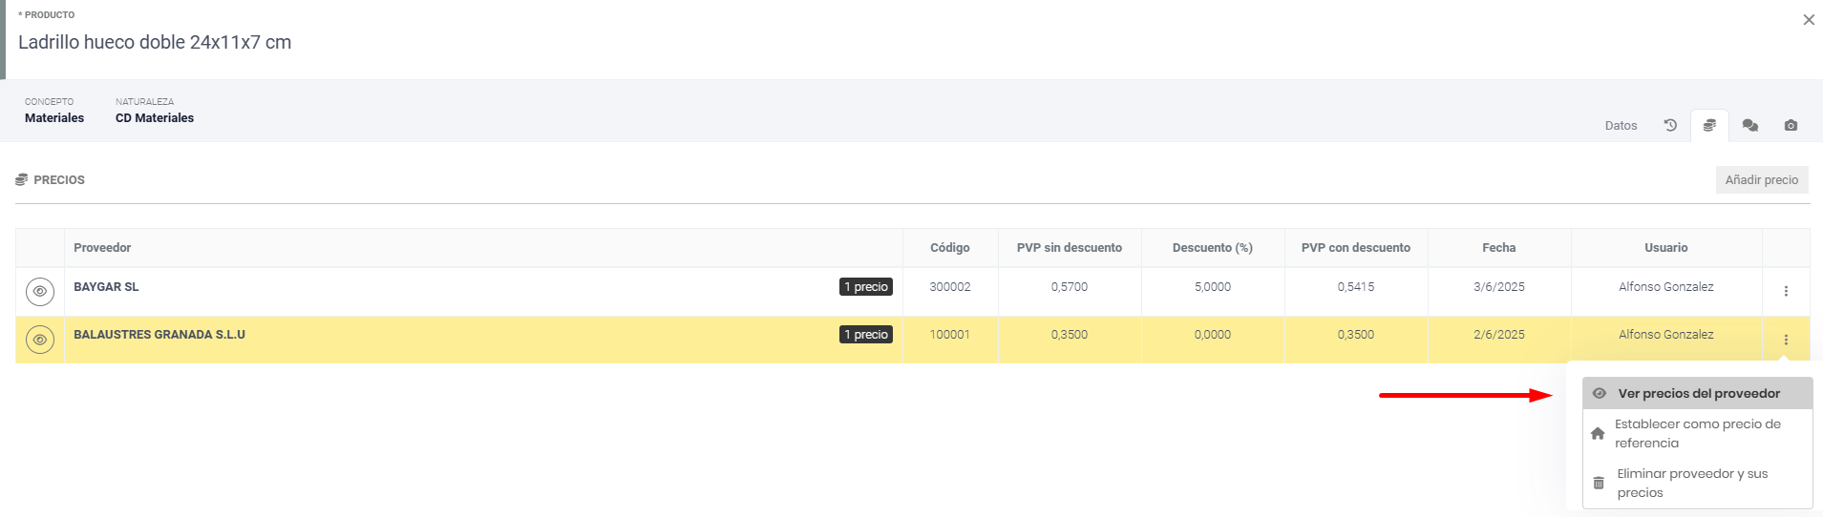
Task: Choose Ver precios del proveedor
Action: [x=1698, y=393]
